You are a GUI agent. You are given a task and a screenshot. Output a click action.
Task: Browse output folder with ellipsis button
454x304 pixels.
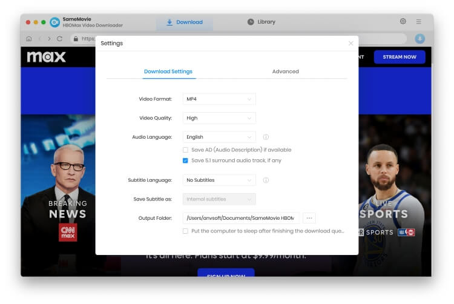[309, 218]
